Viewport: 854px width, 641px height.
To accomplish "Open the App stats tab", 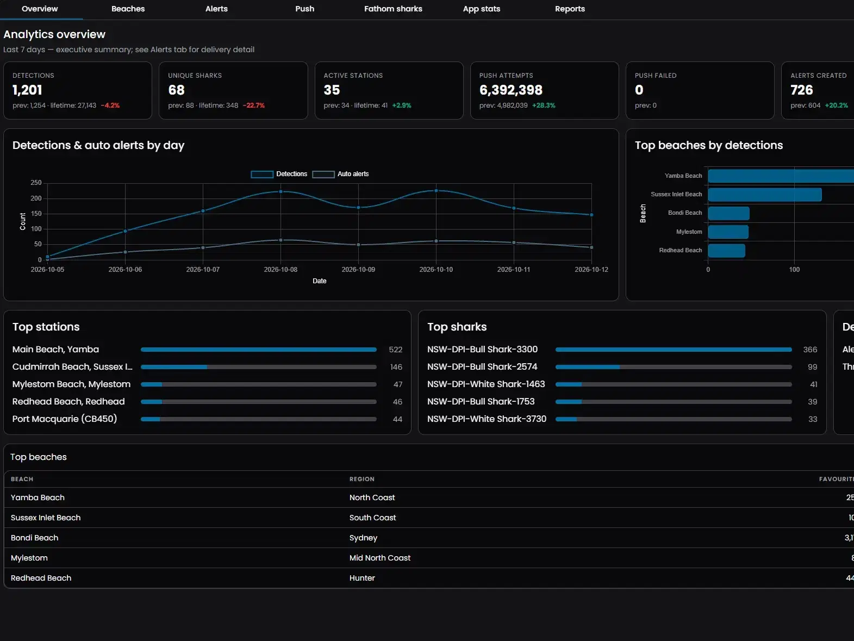I will (x=481, y=9).
